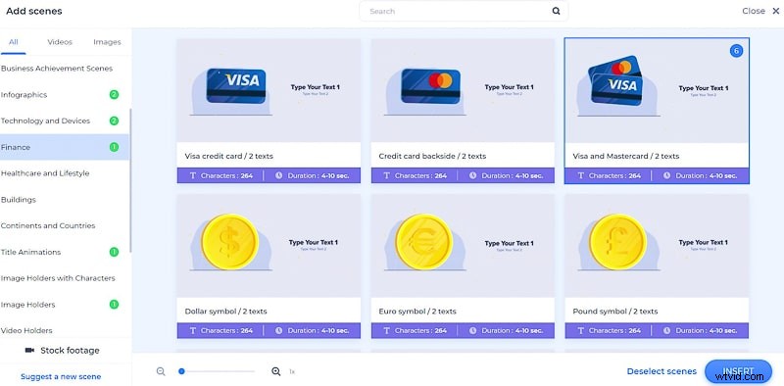Close the Add scenes dialog
Image resolution: width=784 pixels, height=386 pixels.
tap(760, 11)
